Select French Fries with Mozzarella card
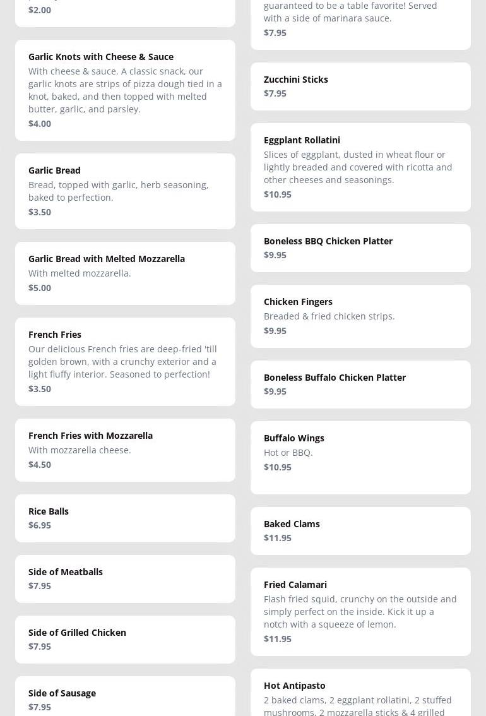 tap(125, 450)
